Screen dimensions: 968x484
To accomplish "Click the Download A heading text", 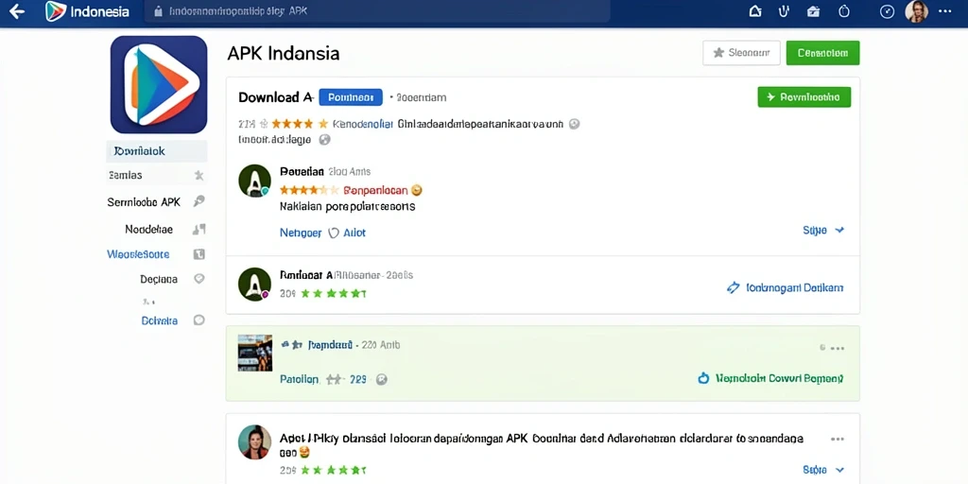I will coord(276,97).
